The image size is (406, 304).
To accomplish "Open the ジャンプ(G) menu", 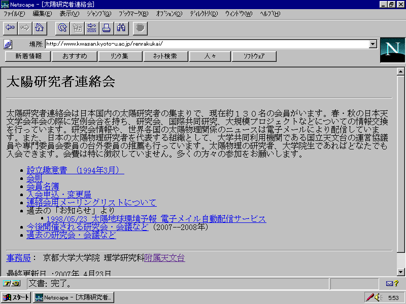I will [99, 14].
